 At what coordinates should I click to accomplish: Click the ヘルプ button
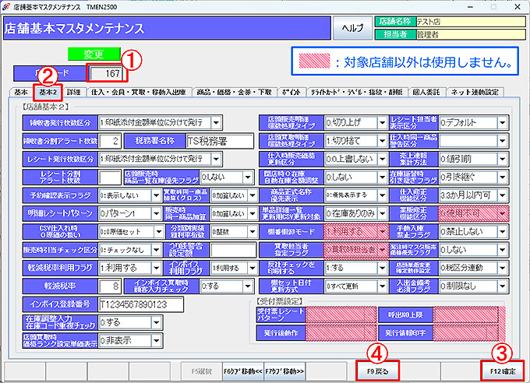[352, 28]
